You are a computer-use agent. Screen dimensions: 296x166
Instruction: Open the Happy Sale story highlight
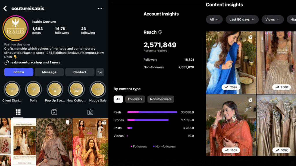98,90
